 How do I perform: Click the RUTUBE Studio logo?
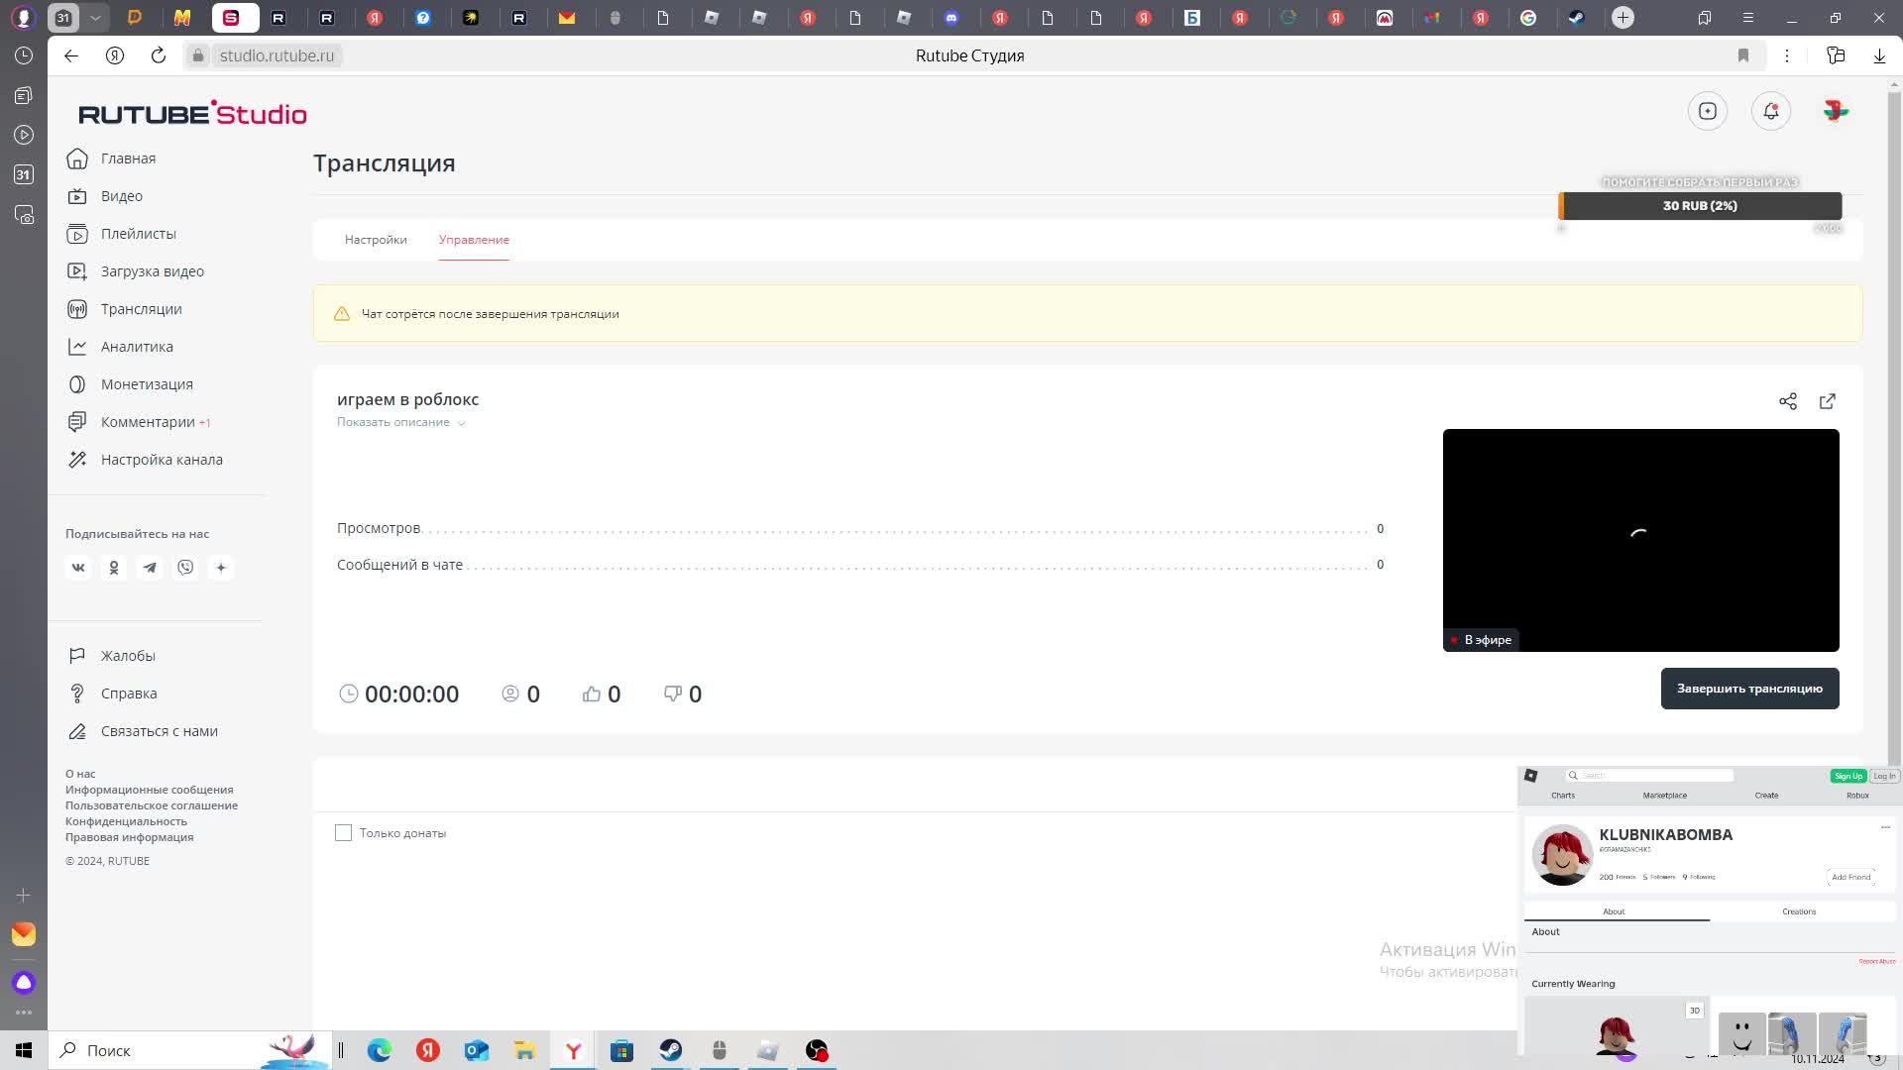[x=192, y=113]
